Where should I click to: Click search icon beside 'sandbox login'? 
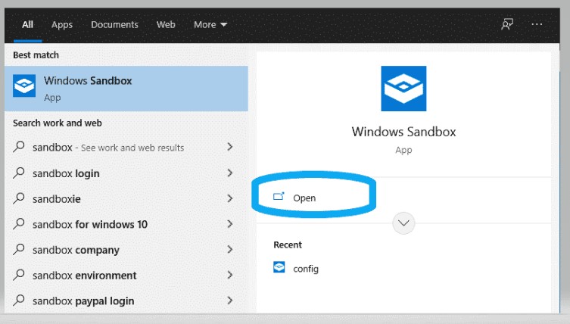pyautogui.click(x=18, y=173)
